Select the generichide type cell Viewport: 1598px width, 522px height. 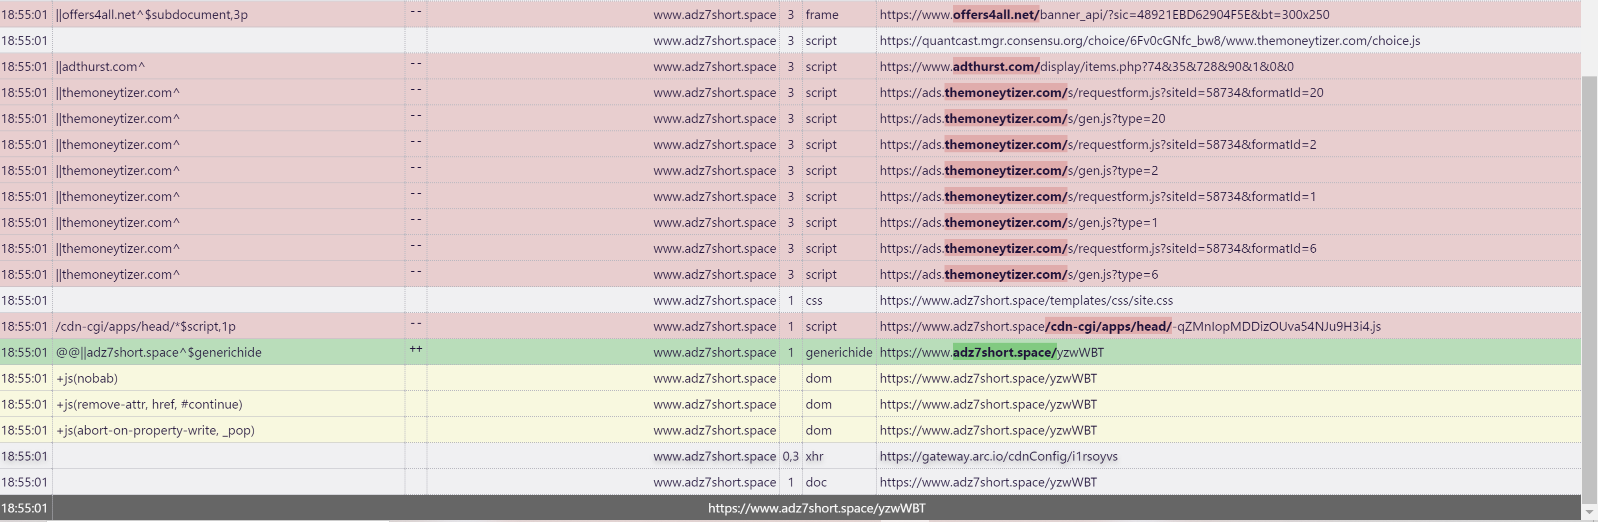(x=838, y=353)
